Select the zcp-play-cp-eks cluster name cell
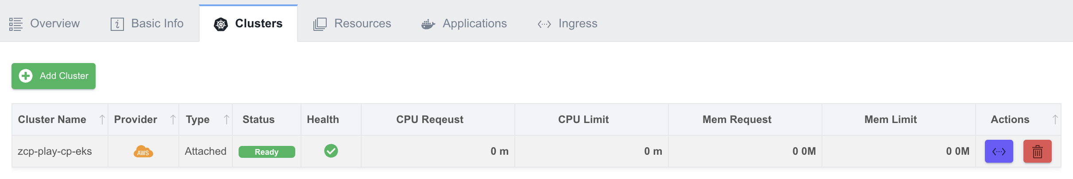Image resolution: width=1073 pixels, height=179 pixels. (x=60, y=151)
